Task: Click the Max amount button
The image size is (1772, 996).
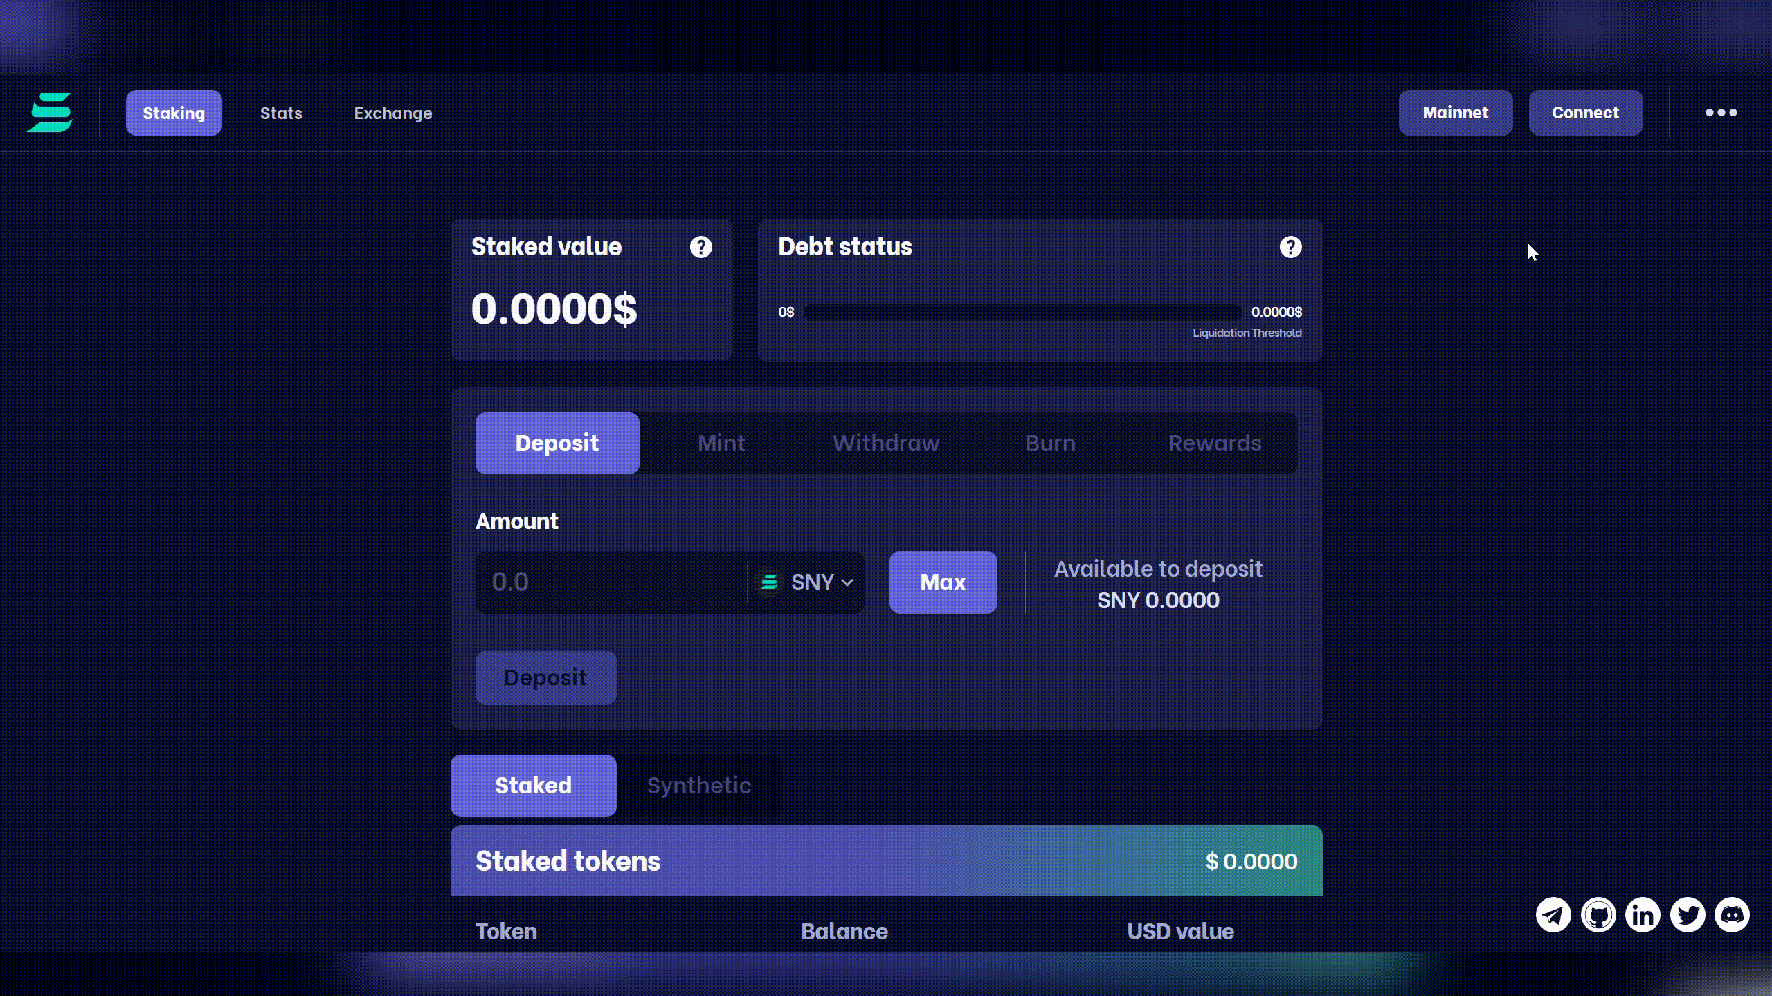Action: pyautogui.click(x=942, y=582)
